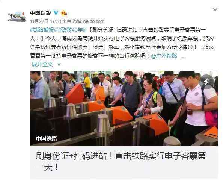223x182 pixels.
Task: Click the 微博 weibo.com source link
Action: pyautogui.click(x=89, y=21)
